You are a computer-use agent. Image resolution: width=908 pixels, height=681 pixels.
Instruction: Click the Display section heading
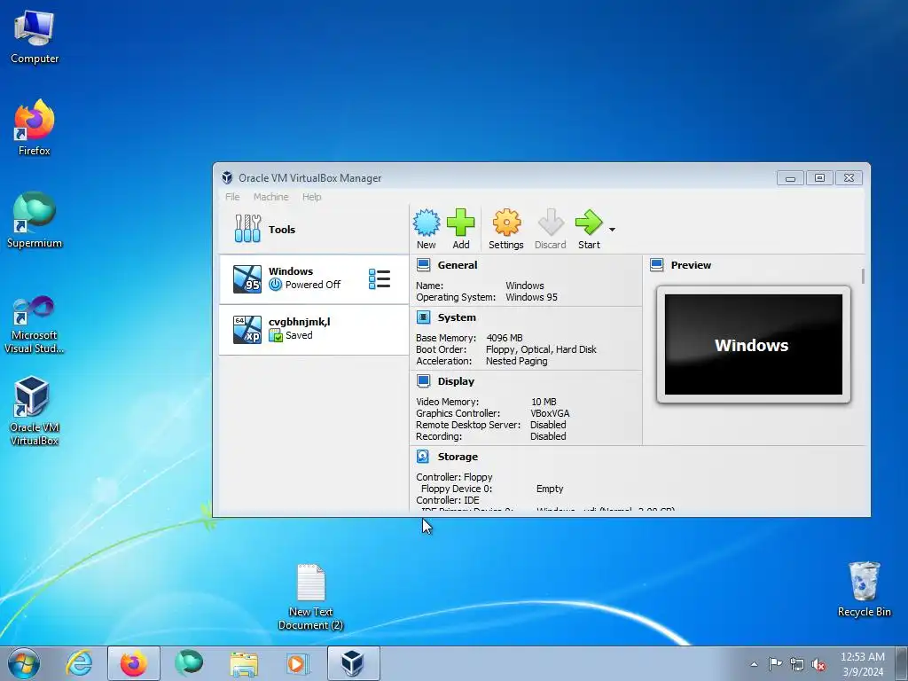click(x=456, y=381)
